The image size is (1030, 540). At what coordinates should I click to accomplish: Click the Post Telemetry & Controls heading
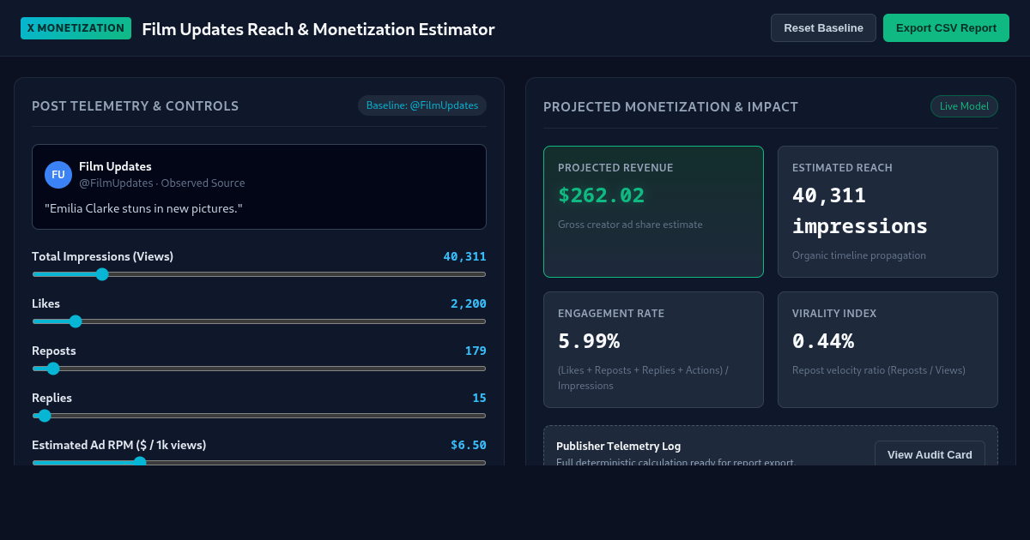(136, 106)
